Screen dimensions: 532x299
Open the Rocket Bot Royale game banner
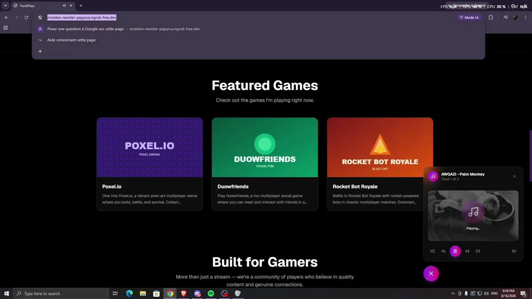(x=380, y=147)
